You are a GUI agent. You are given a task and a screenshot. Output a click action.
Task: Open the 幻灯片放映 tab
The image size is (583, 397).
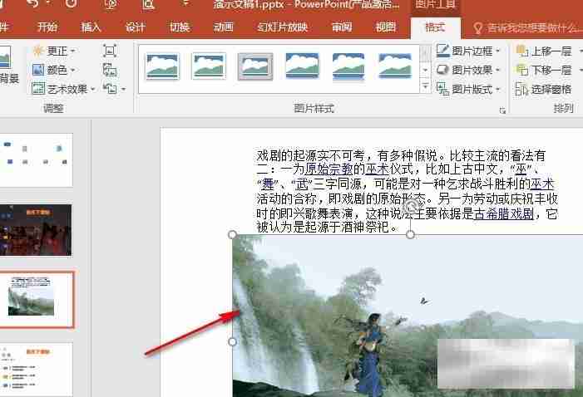[x=282, y=27]
